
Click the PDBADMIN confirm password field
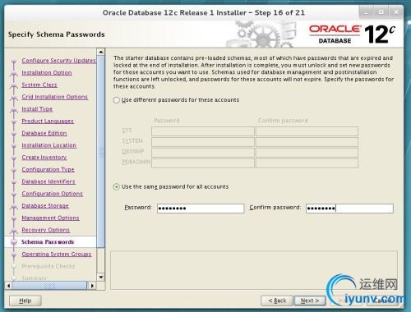click(x=307, y=163)
